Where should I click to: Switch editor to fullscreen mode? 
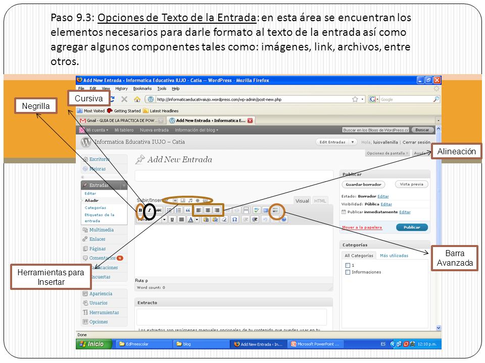pos(266,210)
